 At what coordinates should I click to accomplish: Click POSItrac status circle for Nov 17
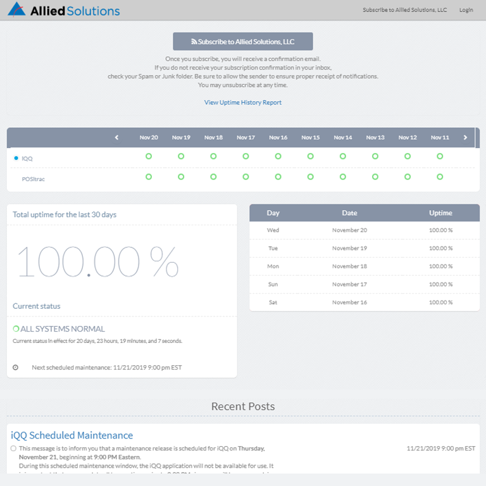tap(246, 177)
